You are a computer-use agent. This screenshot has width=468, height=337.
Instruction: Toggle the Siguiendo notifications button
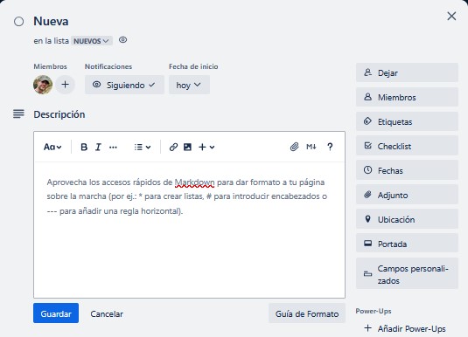[124, 85]
